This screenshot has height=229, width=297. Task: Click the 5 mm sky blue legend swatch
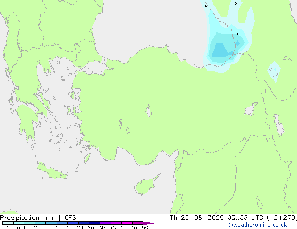click(x=51, y=223)
